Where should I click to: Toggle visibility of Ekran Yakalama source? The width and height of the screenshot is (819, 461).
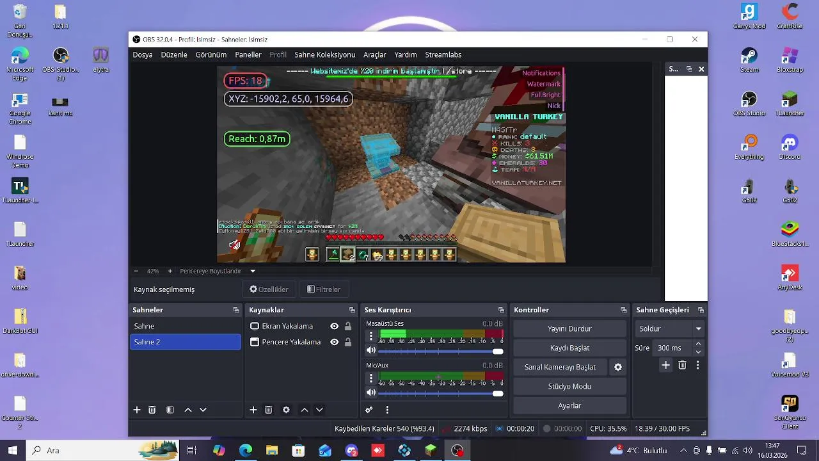tap(334, 326)
